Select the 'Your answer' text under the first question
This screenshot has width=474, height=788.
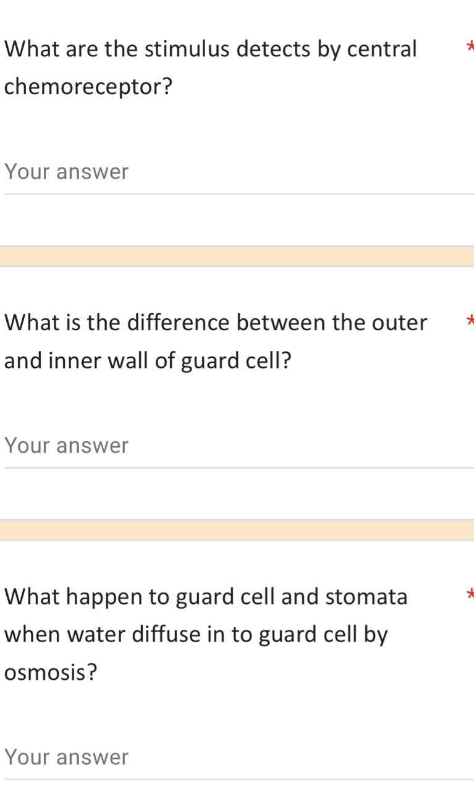(66, 171)
